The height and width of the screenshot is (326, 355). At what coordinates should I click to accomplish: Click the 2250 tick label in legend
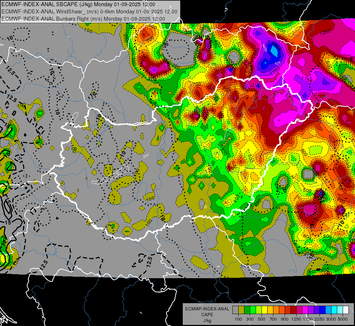point(320,319)
